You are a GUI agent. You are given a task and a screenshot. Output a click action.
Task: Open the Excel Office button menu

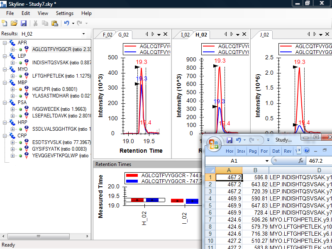(x=213, y=145)
